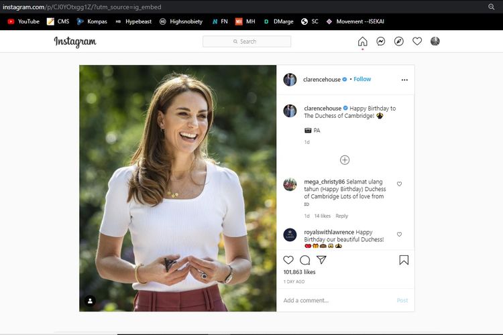Go to Instagram home feed icon
The height and width of the screenshot is (335, 503).
[362, 42]
